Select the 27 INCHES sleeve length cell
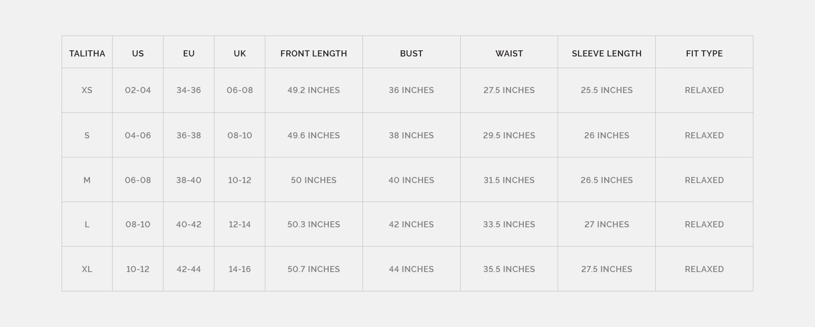Viewport: 815px width, 327px height. click(606, 224)
